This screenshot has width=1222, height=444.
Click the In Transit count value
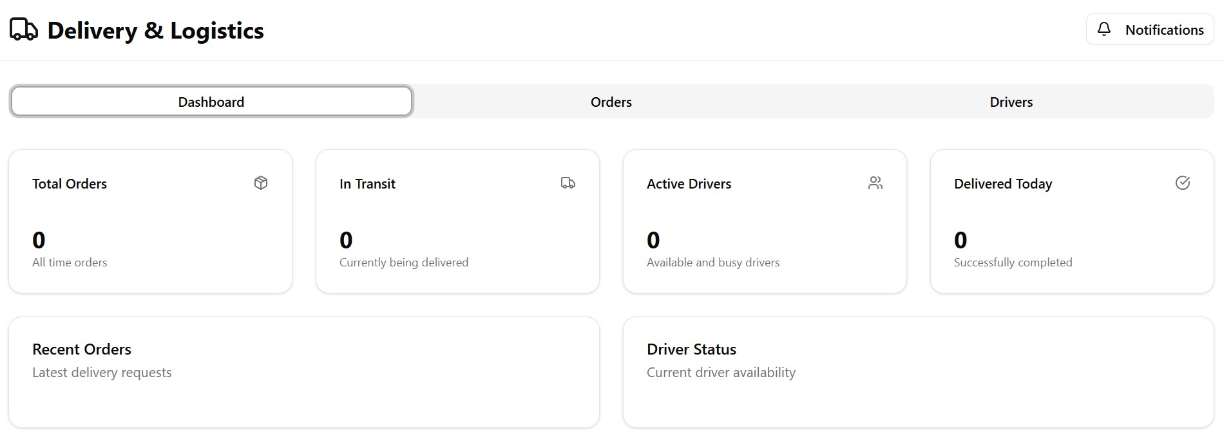(346, 240)
